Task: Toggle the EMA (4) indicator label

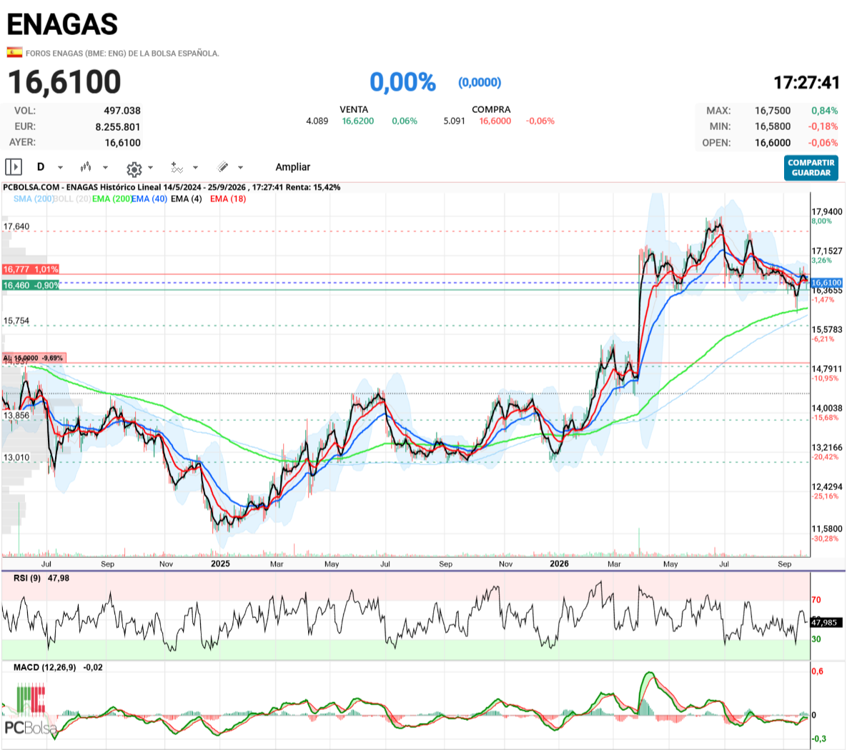Action: (x=187, y=199)
